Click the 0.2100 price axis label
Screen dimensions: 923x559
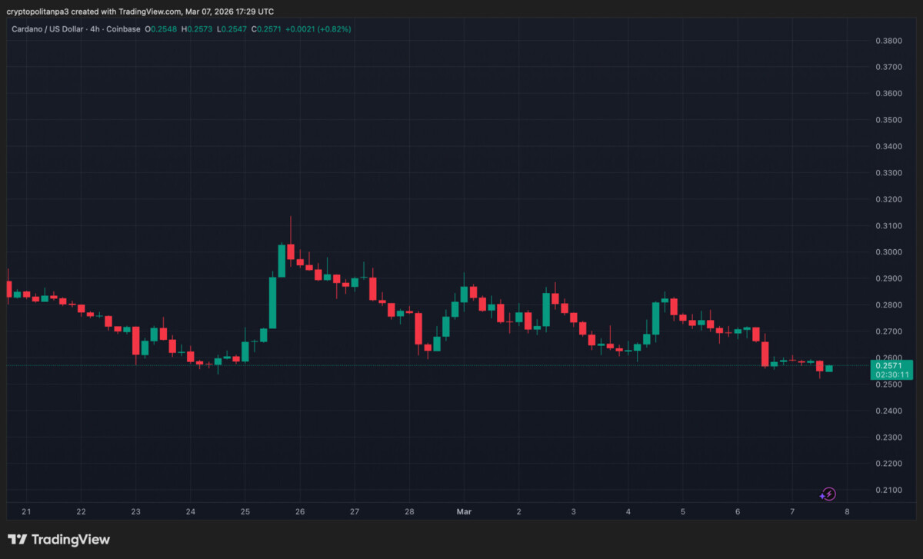coord(888,490)
